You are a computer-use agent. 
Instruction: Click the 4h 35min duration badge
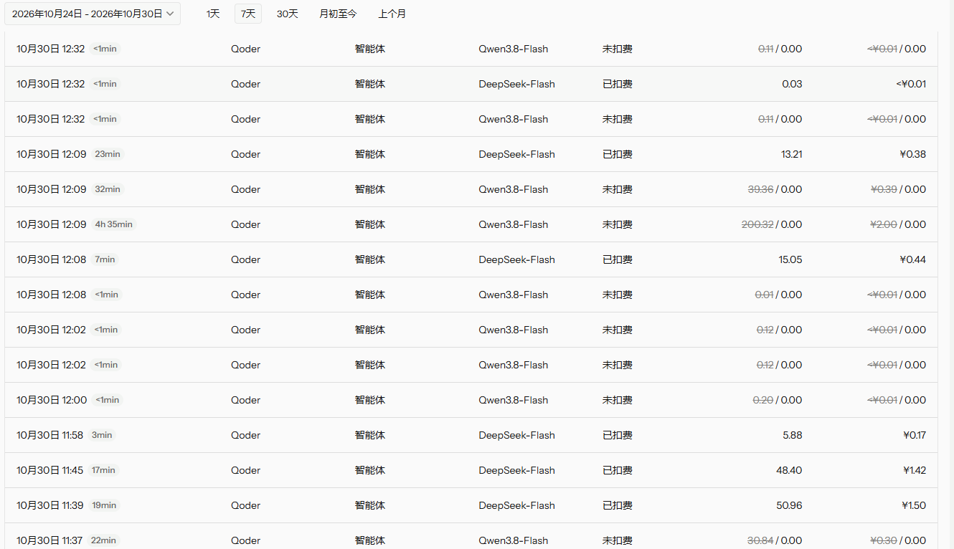(x=113, y=224)
